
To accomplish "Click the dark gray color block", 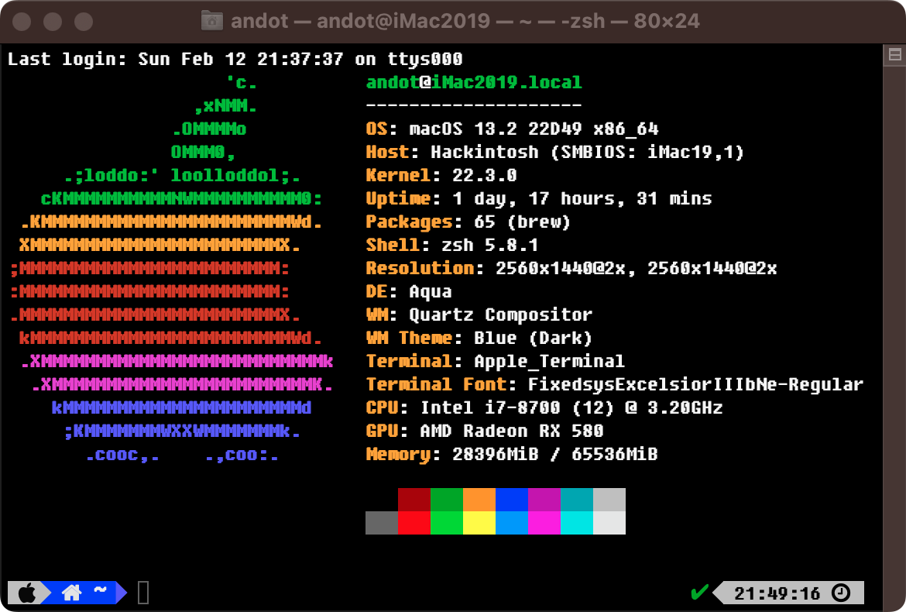I will click(x=382, y=523).
